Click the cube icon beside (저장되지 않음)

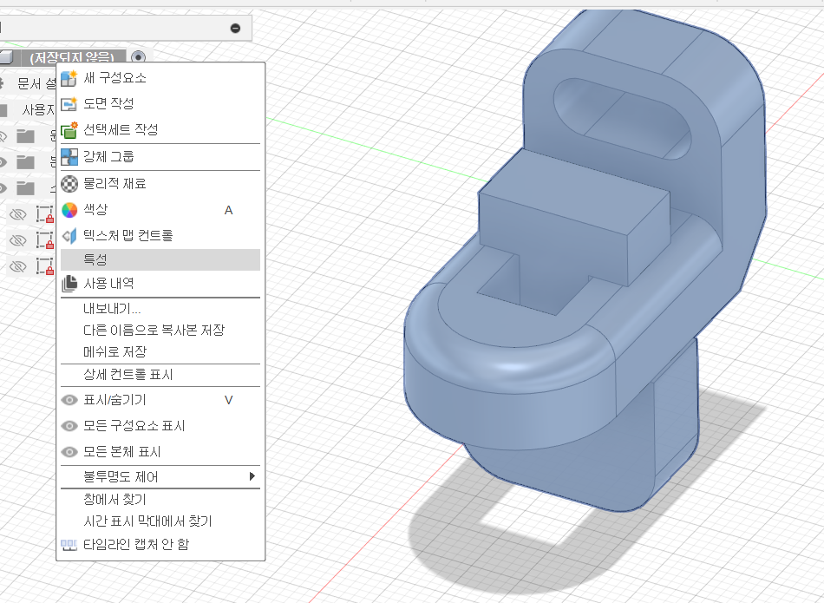point(5,56)
